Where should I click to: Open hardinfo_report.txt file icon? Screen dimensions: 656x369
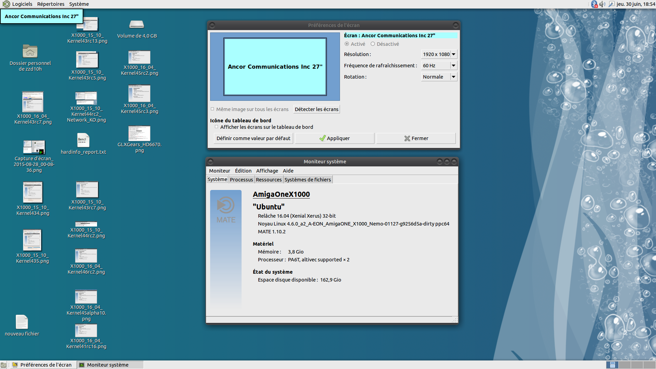[x=83, y=140]
